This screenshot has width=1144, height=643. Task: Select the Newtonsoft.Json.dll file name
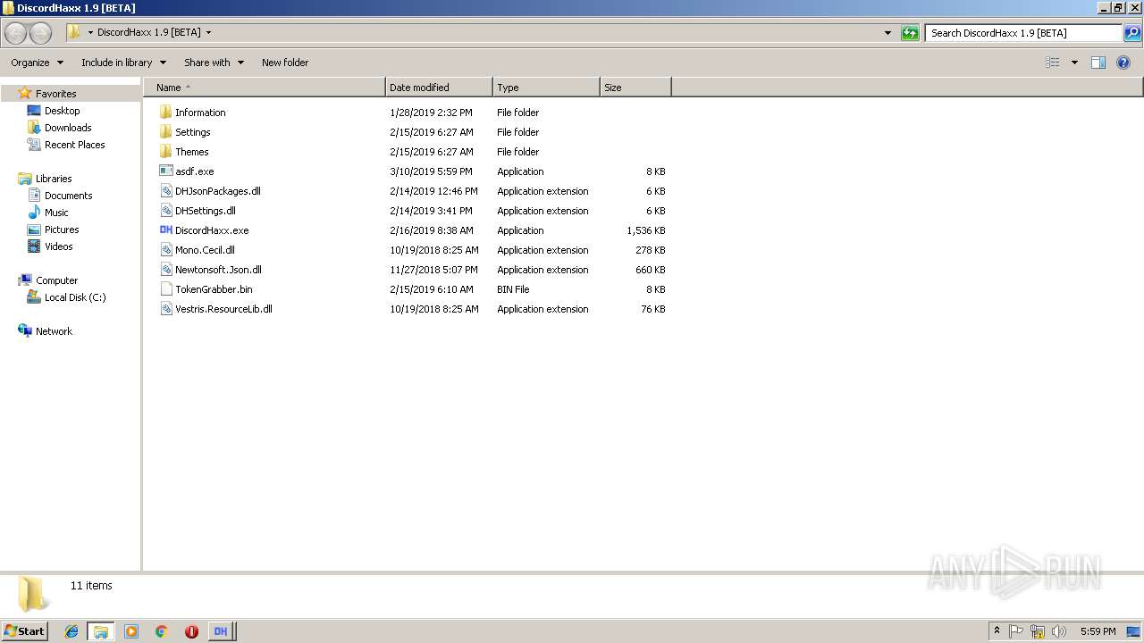click(x=218, y=270)
